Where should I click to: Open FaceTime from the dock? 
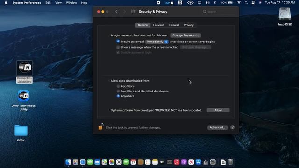(x=126, y=162)
